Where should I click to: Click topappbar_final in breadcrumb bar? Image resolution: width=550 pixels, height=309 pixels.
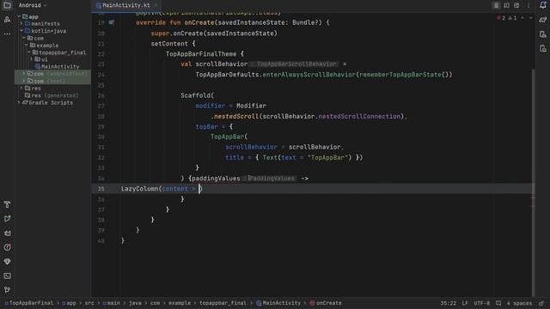(223, 303)
